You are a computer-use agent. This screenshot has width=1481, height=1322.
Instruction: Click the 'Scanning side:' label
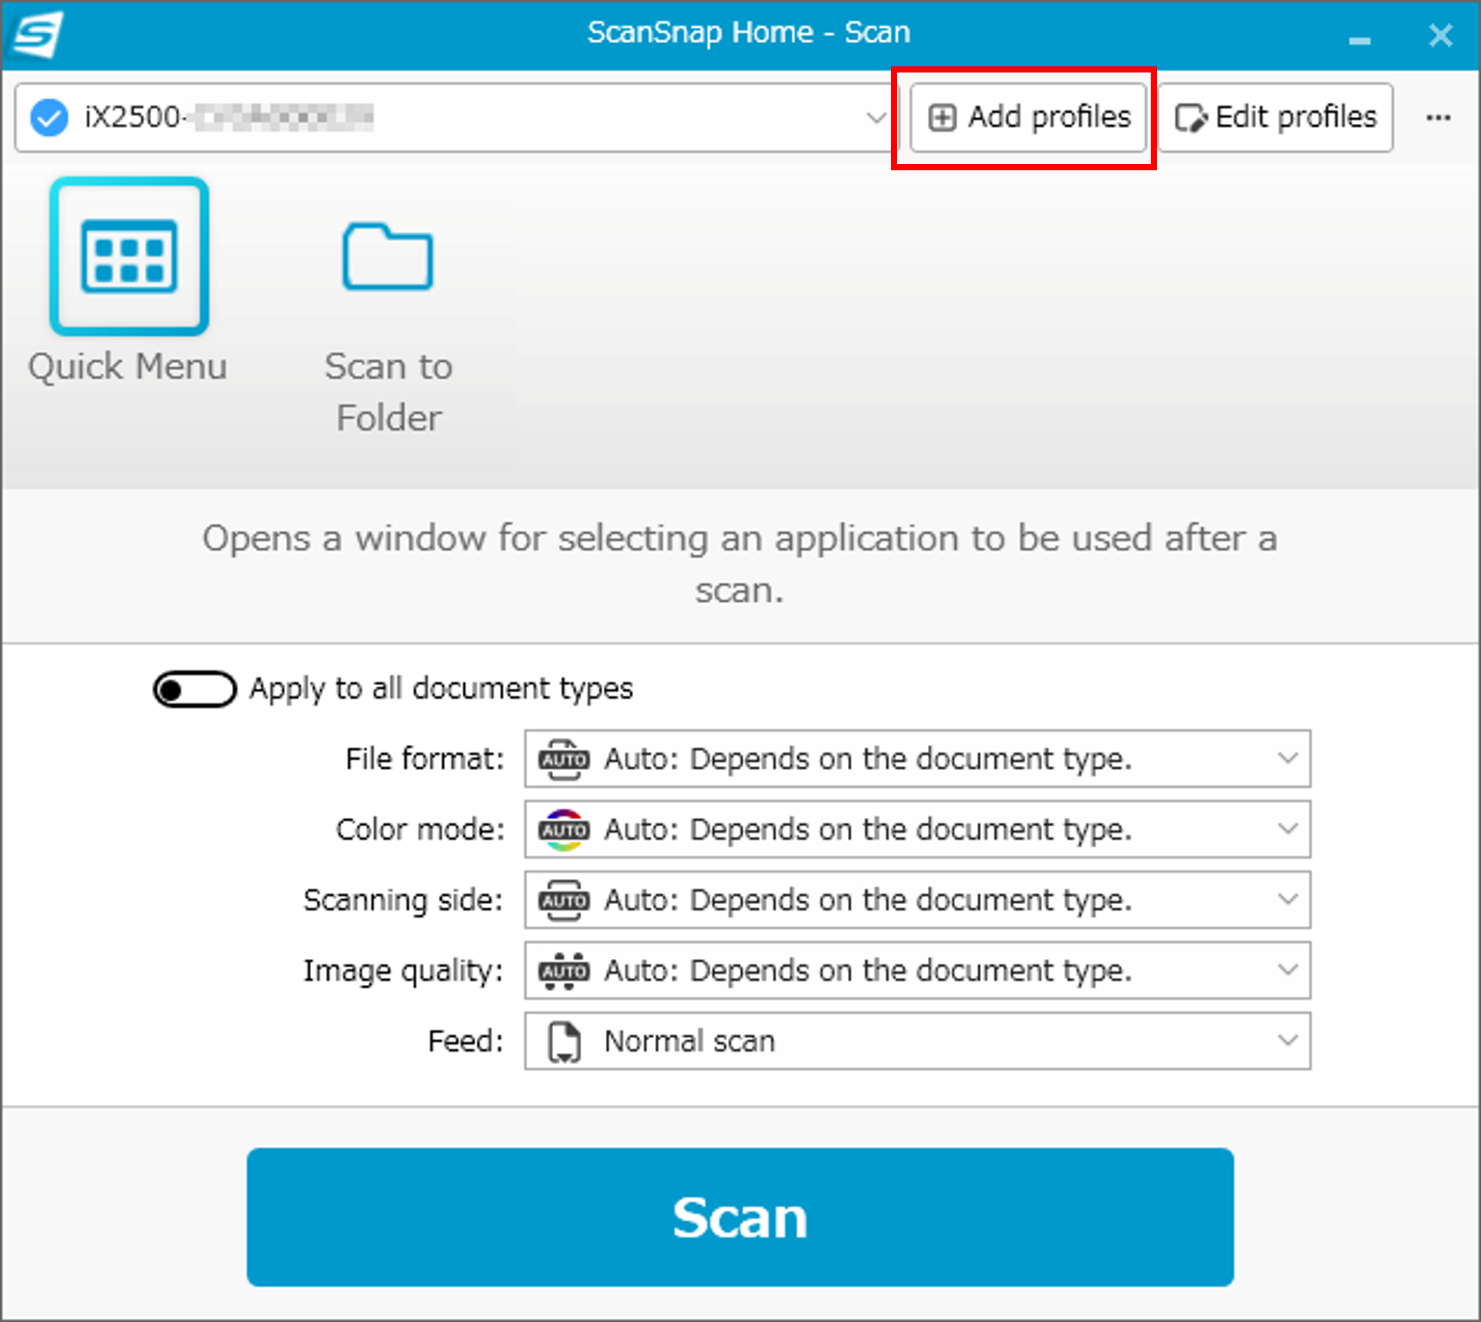pyautogui.click(x=403, y=900)
